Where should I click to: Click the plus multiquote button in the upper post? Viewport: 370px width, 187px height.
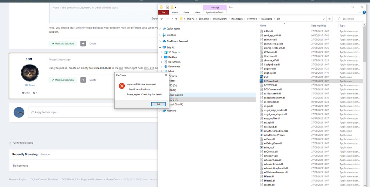click(83, 43)
